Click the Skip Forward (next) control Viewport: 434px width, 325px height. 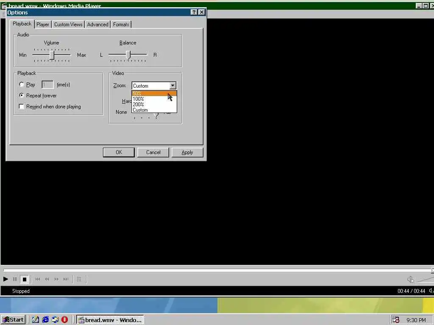[x=66, y=279]
